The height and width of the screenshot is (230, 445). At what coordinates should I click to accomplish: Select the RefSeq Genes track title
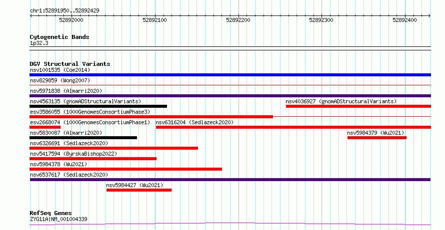(50, 213)
